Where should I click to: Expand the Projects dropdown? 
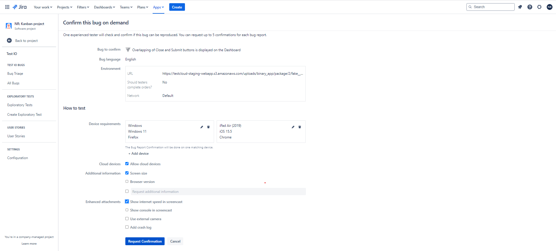[65, 7]
